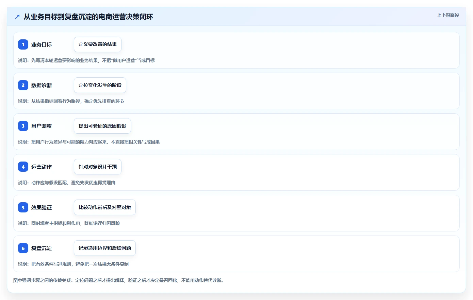Click the 上下游路径 label
Screen dimensions: 473x300
448,15
